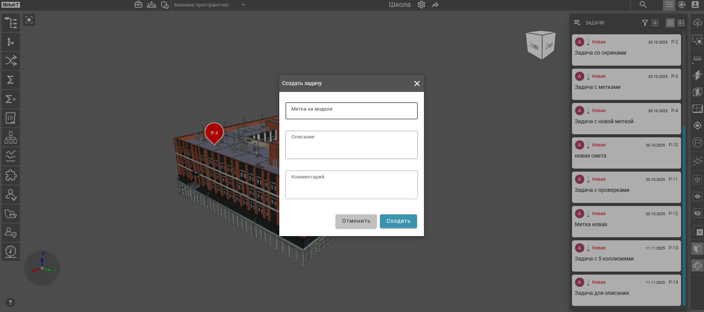This screenshot has width=704, height=312.
Task: Click the filter icon in tasks panel
Action: pos(645,23)
